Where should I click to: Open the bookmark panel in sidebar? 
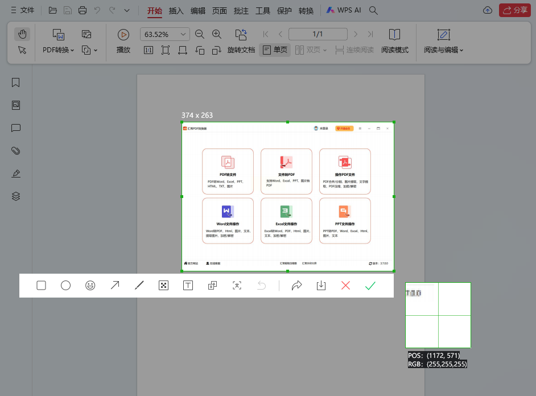(16, 82)
